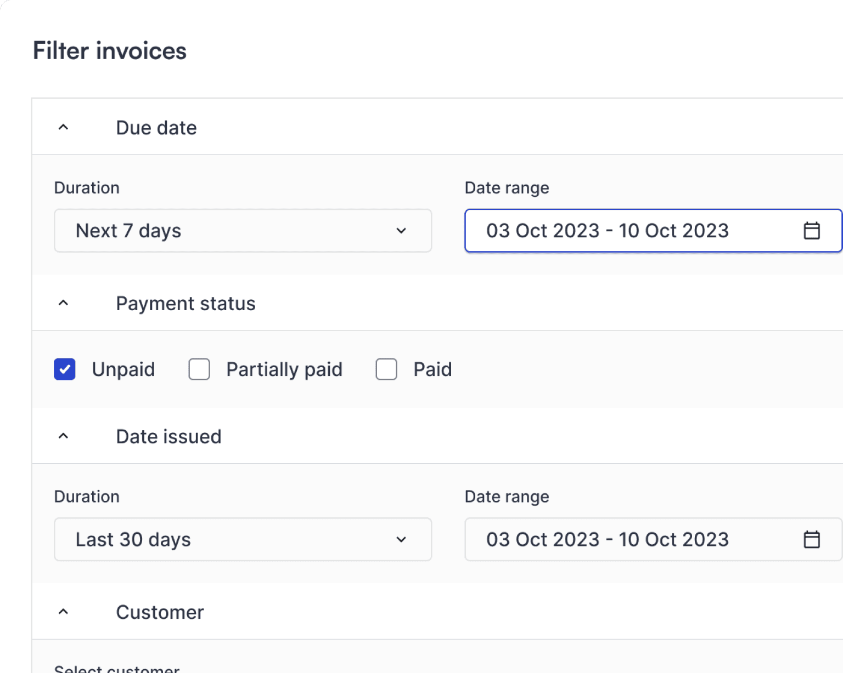
Task: Open calendar icon in Due date range
Action: [811, 231]
